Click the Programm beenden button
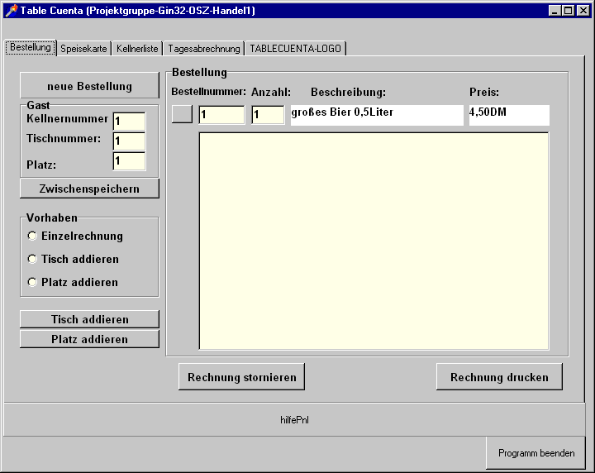This screenshot has height=473, width=595. click(x=535, y=453)
